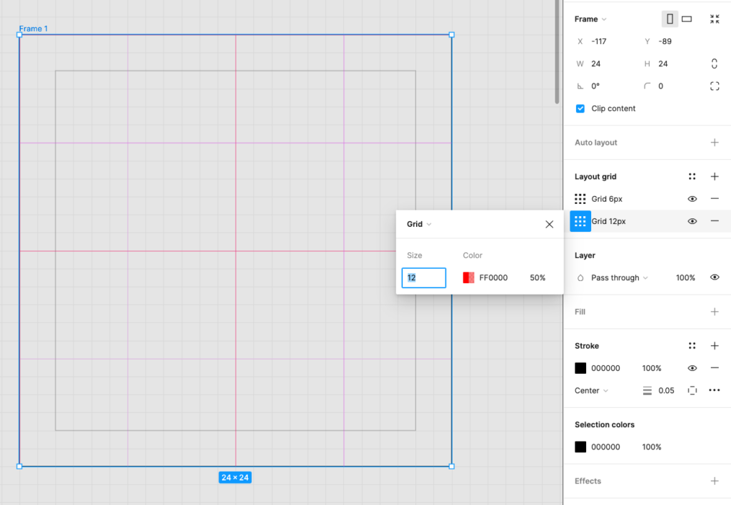Click the stroke hex 000000 field

pyautogui.click(x=605, y=368)
